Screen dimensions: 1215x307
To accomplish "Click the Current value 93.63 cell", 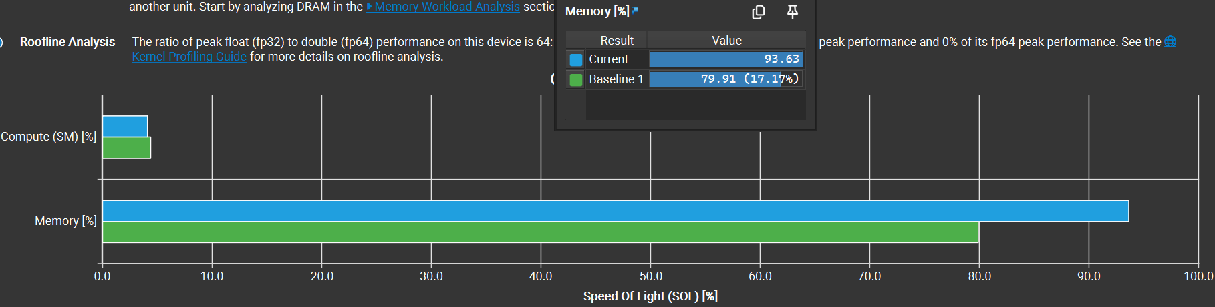I will point(726,59).
